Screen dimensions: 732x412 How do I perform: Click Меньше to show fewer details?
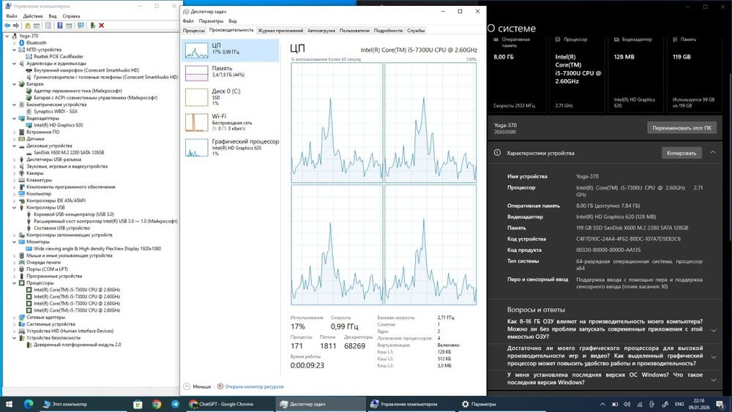(x=202, y=386)
